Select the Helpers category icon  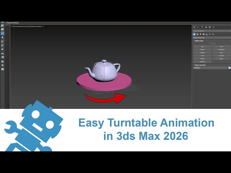point(207,34)
